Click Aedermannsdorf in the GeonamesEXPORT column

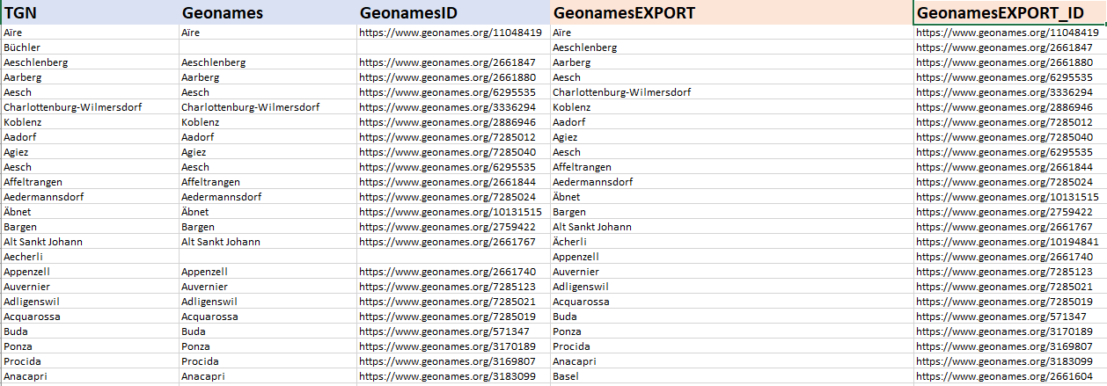click(592, 182)
